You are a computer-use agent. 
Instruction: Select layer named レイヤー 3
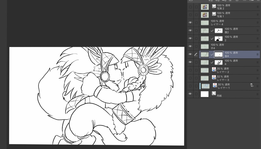click(x=223, y=80)
